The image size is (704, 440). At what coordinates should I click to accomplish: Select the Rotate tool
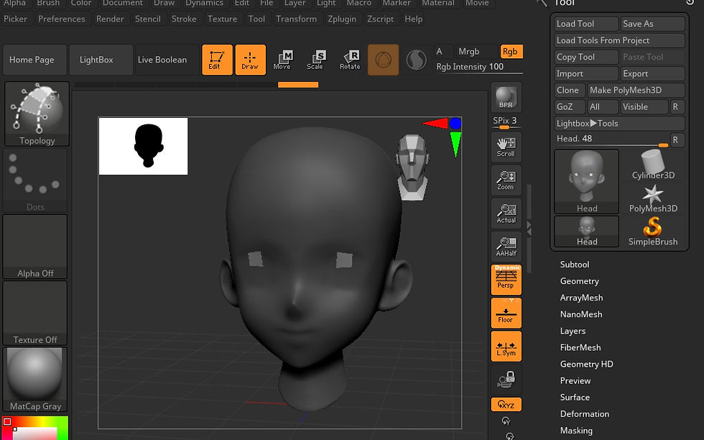point(351,60)
